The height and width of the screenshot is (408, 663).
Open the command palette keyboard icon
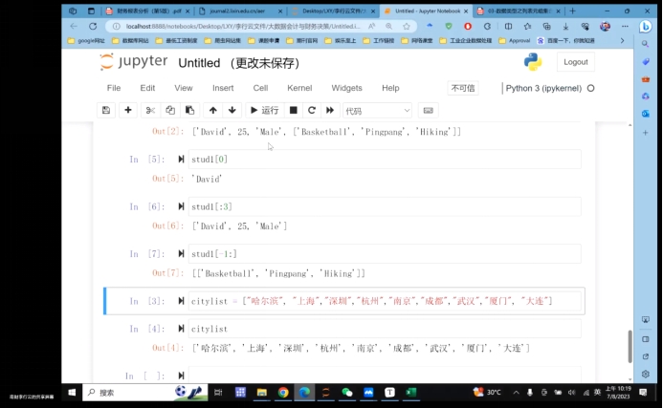pos(428,111)
